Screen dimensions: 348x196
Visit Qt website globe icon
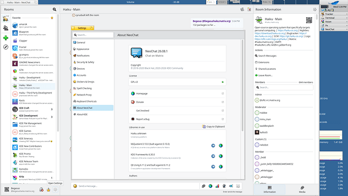pyautogui.click(x=220, y=166)
